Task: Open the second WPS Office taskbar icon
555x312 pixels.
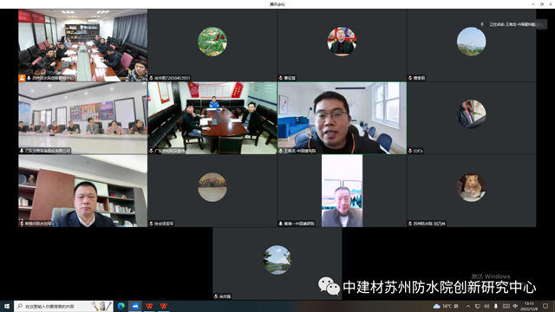Action: [x=164, y=306]
